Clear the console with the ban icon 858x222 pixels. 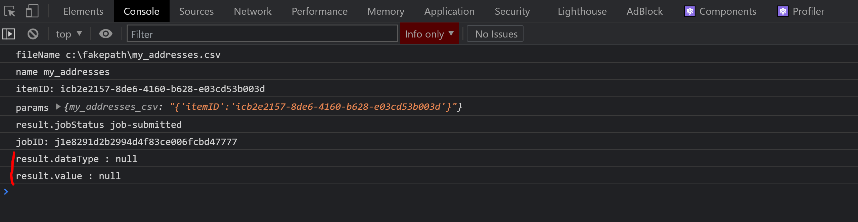click(x=33, y=34)
